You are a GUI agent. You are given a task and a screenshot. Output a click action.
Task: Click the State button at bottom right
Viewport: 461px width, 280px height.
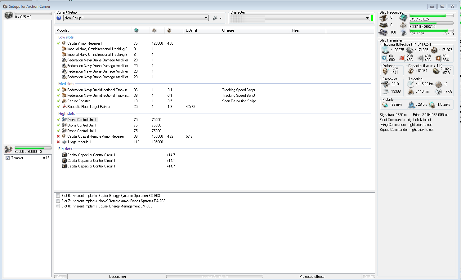click(x=369, y=277)
